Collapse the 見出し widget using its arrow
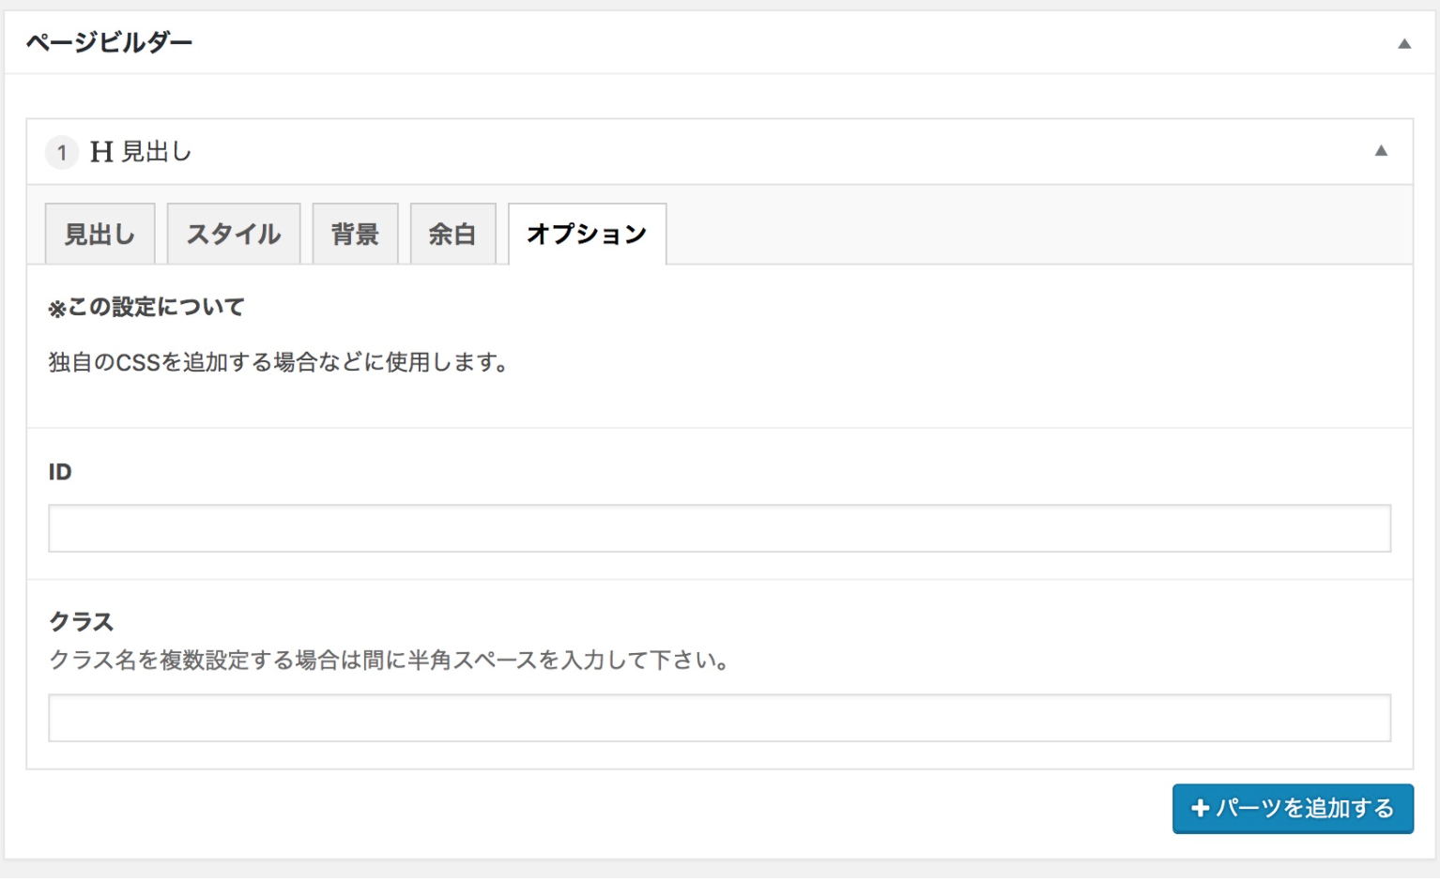Screen dimensions: 1440x882 coord(1380,151)
